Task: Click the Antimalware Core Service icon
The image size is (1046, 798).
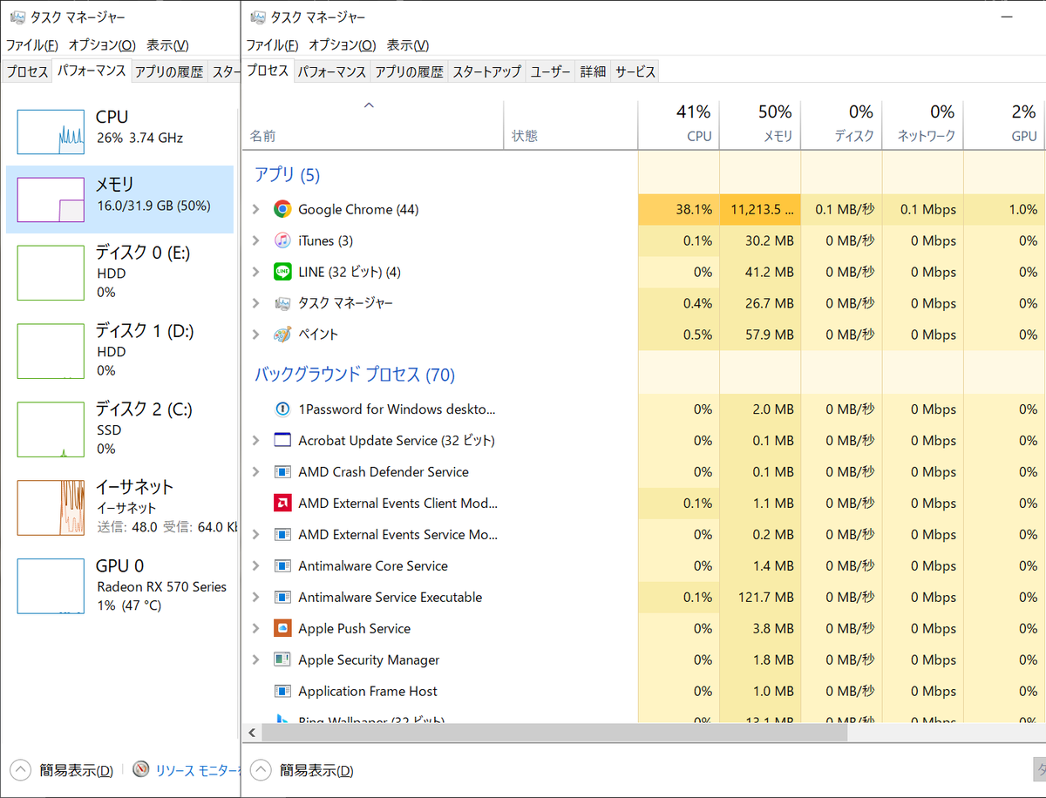Action: tap(282, 566)
